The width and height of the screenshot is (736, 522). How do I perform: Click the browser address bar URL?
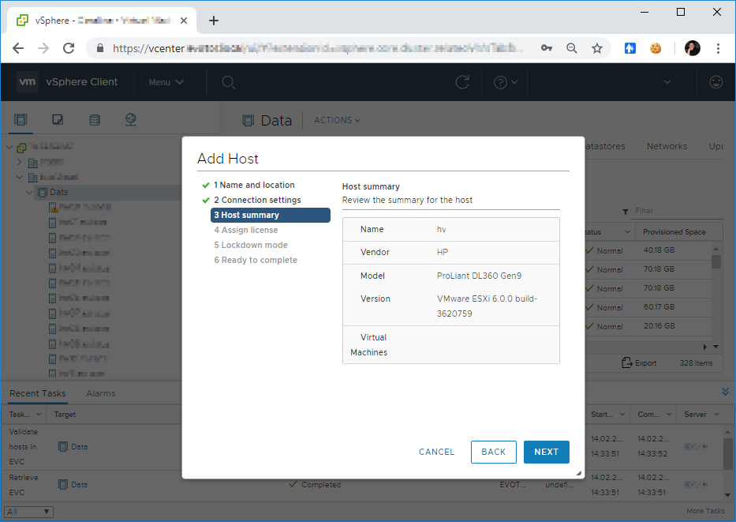(317, 48)
